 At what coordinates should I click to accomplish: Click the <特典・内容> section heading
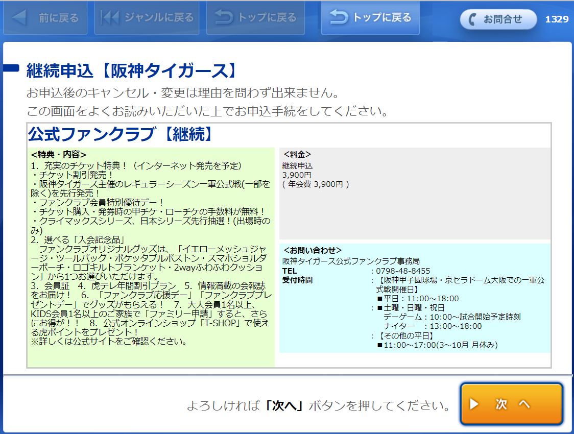(x=59, y=154)
